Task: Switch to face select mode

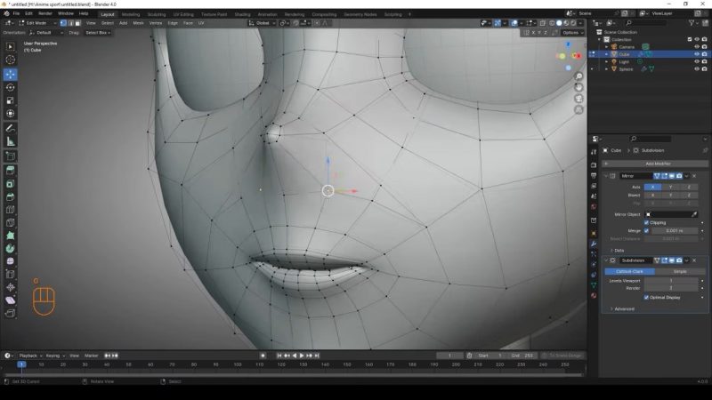Action: (77, 22)
